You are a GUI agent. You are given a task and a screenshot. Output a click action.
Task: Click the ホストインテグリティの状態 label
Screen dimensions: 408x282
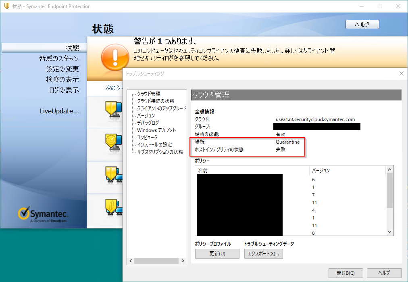coord(220,149)
